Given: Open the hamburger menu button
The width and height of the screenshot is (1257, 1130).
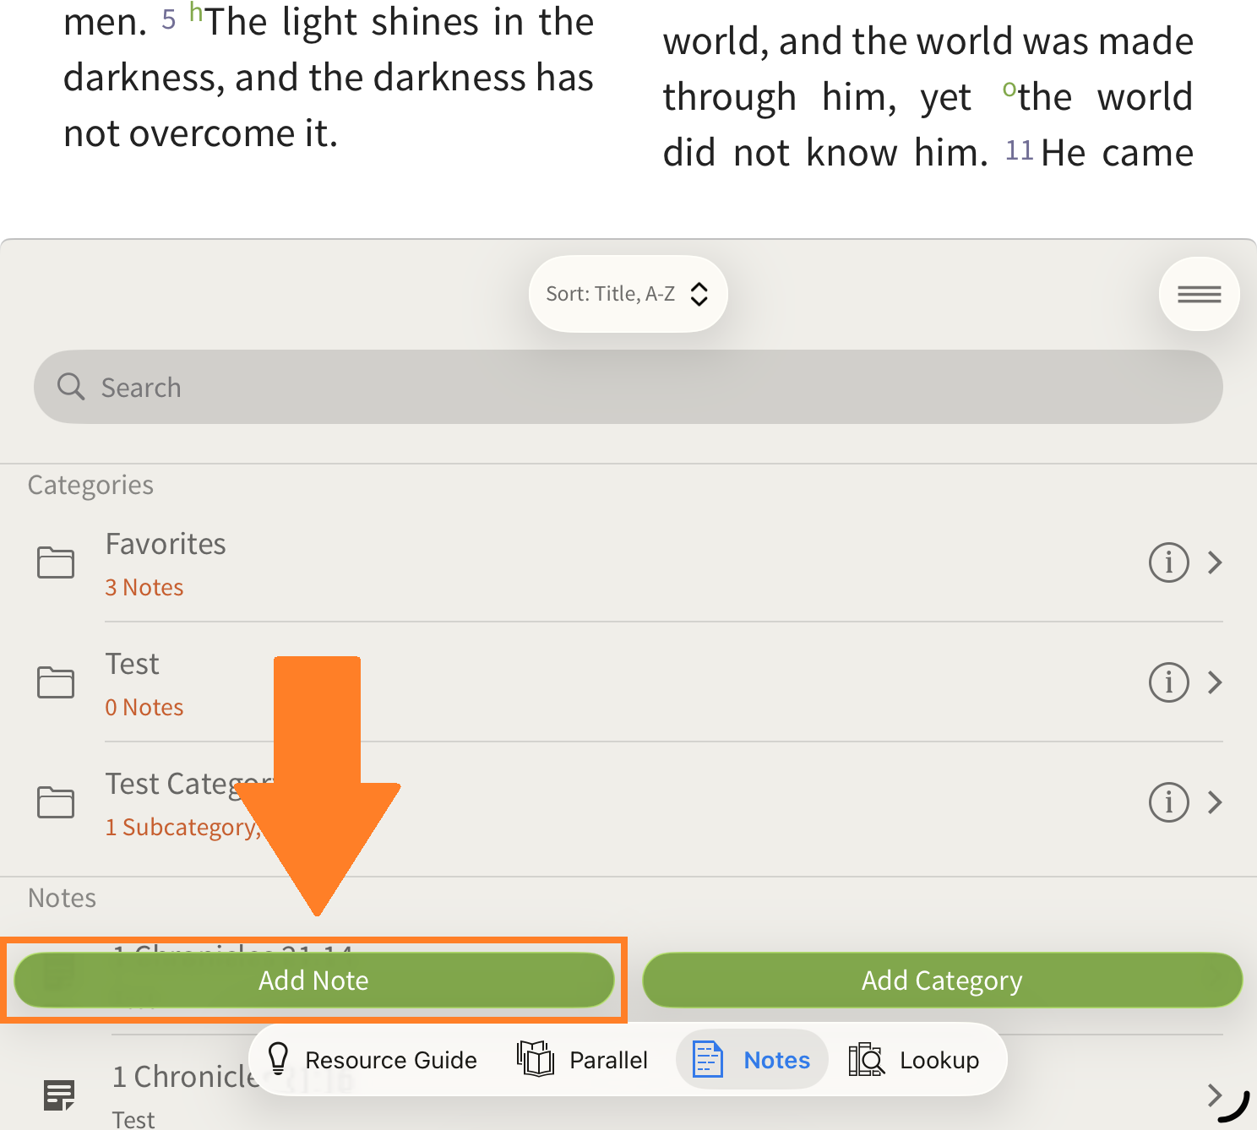Looking at the screenshot, I should (1199, 294).
